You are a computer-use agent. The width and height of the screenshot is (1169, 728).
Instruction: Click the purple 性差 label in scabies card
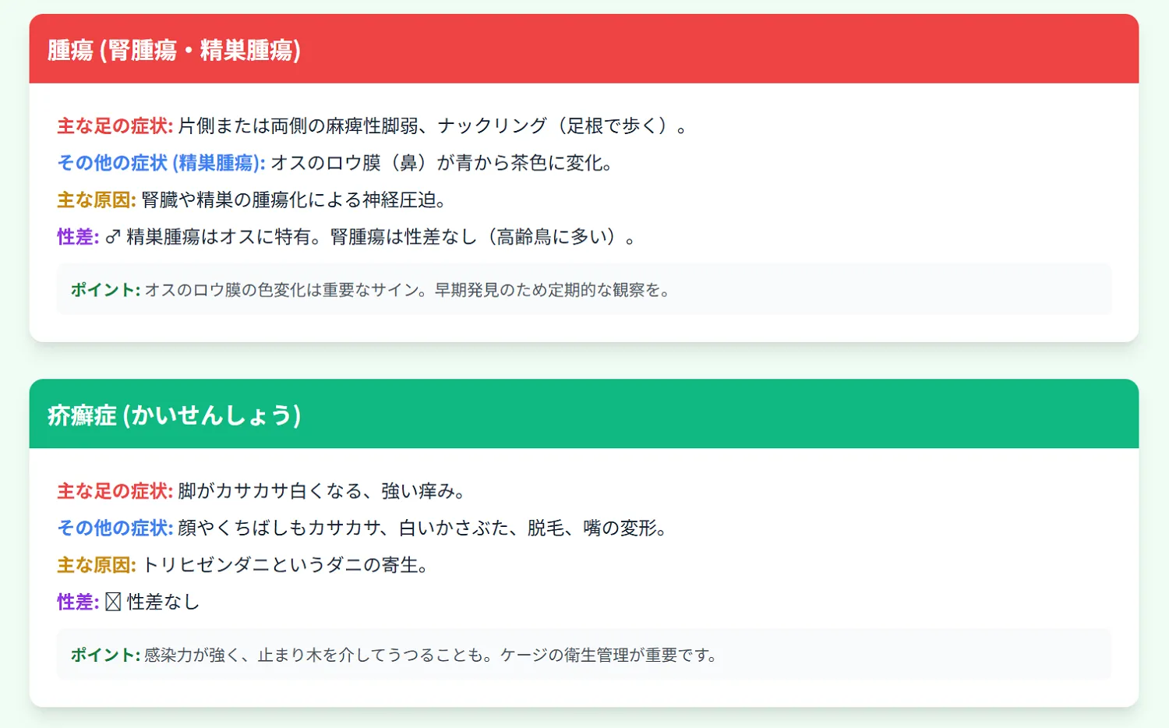tap(78, 602)
